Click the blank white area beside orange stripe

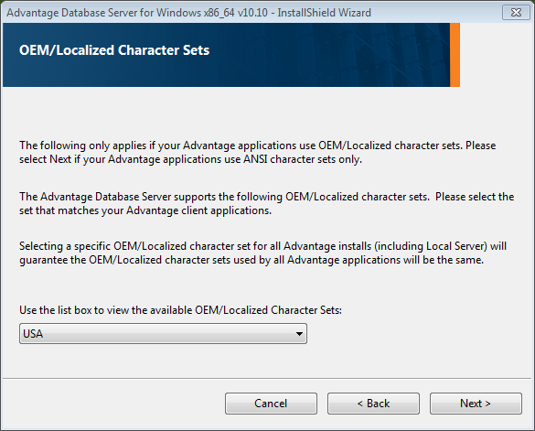(x=496, y=55)
